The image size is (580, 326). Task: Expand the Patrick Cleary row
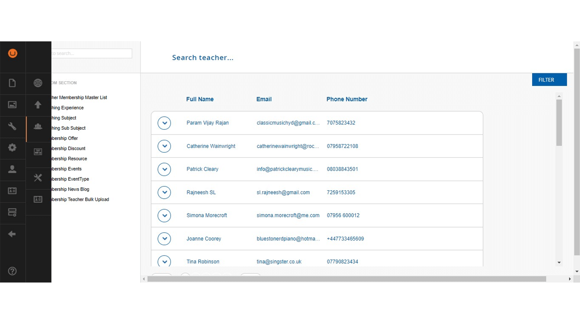click(164, 169)
